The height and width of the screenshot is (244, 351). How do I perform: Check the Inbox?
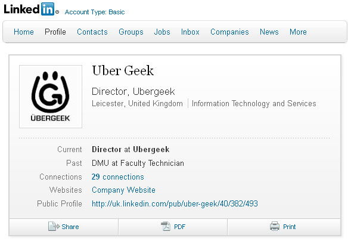[190, 32]
